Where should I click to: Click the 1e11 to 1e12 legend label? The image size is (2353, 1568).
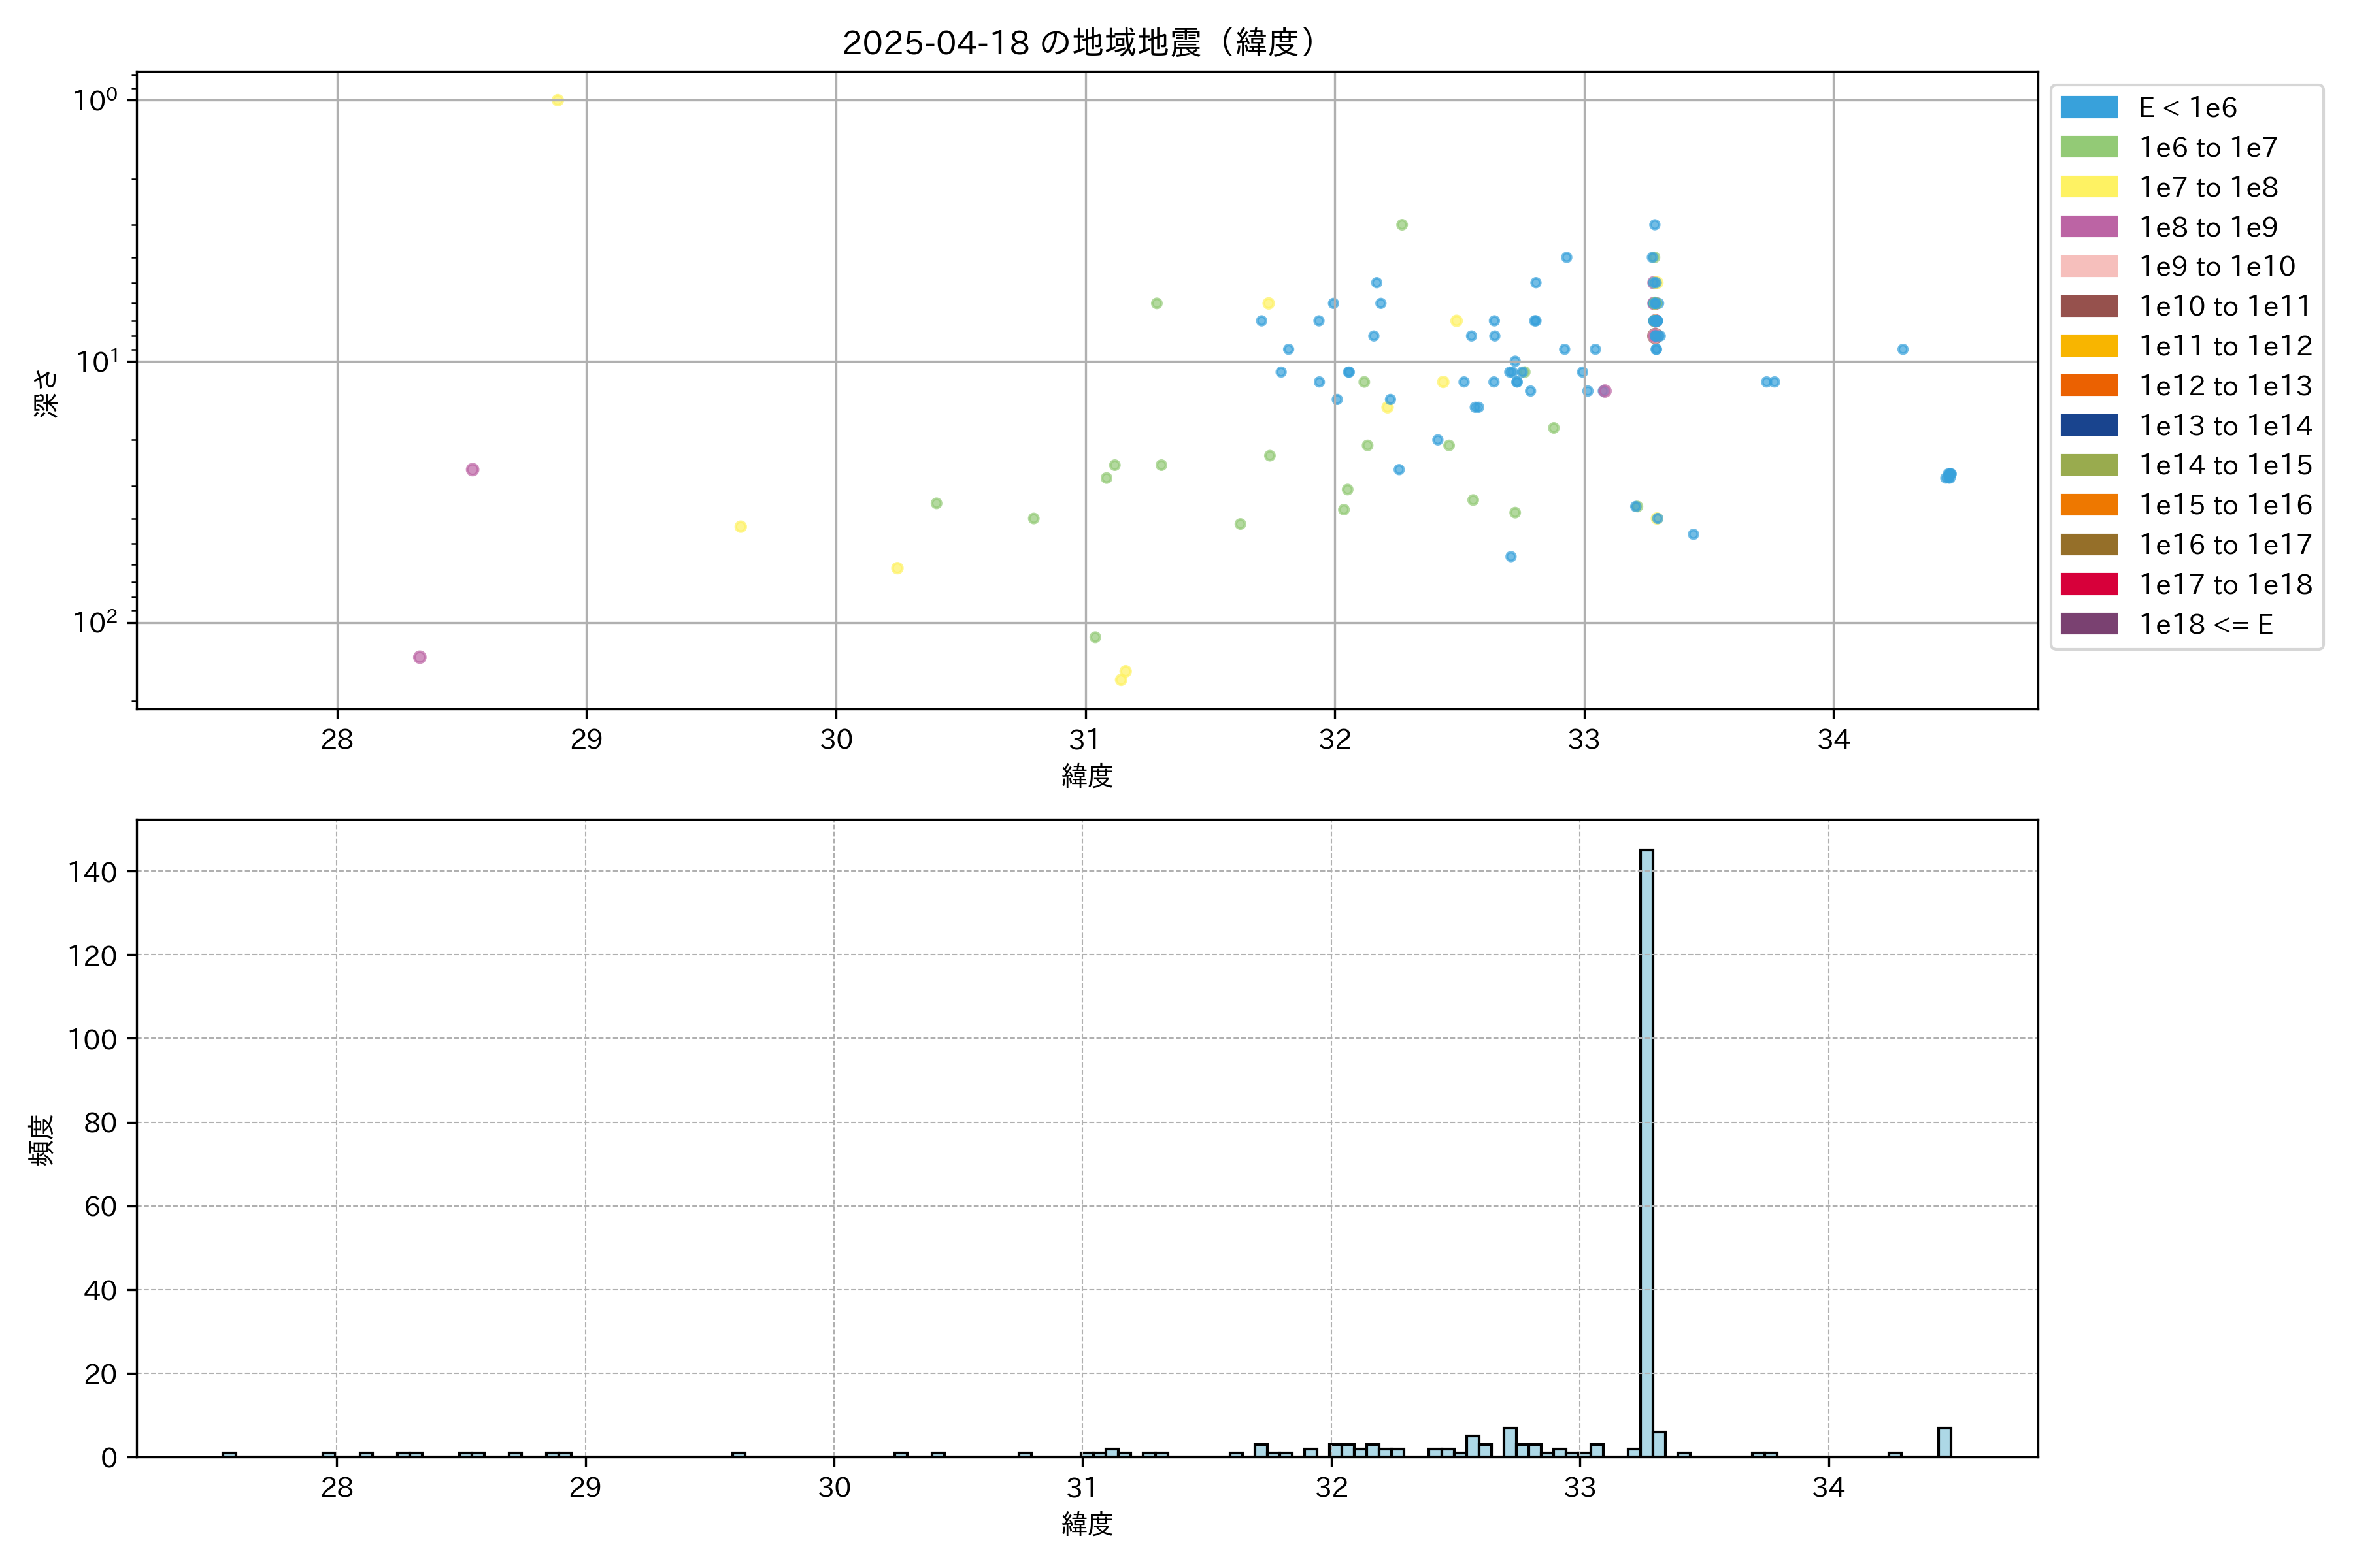(x=2225, y=346)
